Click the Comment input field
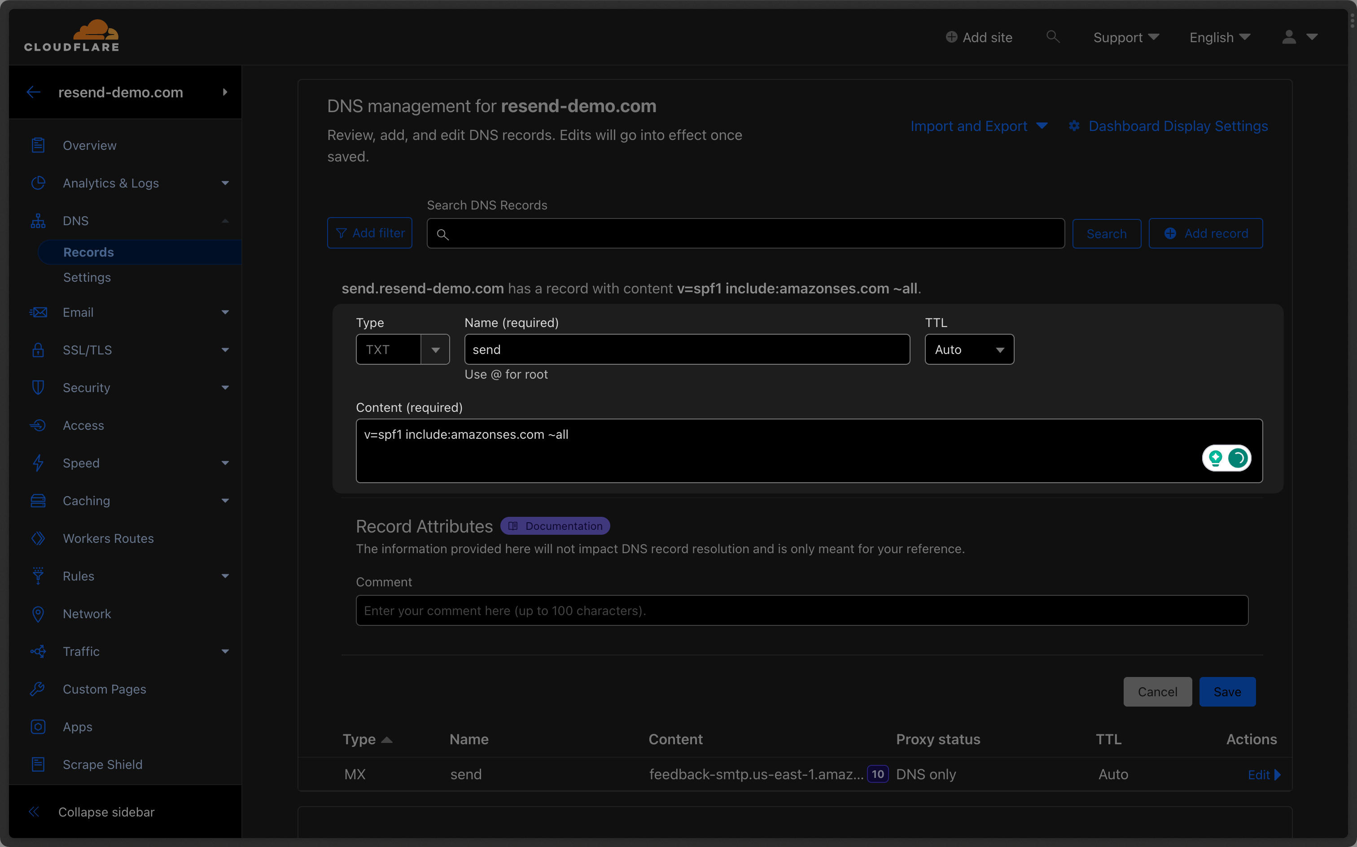This screenshot has width=1357, height=847. point(802,611)
